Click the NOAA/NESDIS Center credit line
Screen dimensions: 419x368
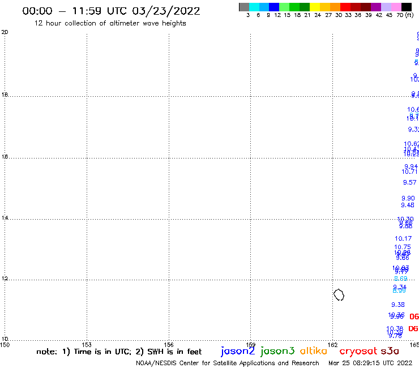click(228, 363)
